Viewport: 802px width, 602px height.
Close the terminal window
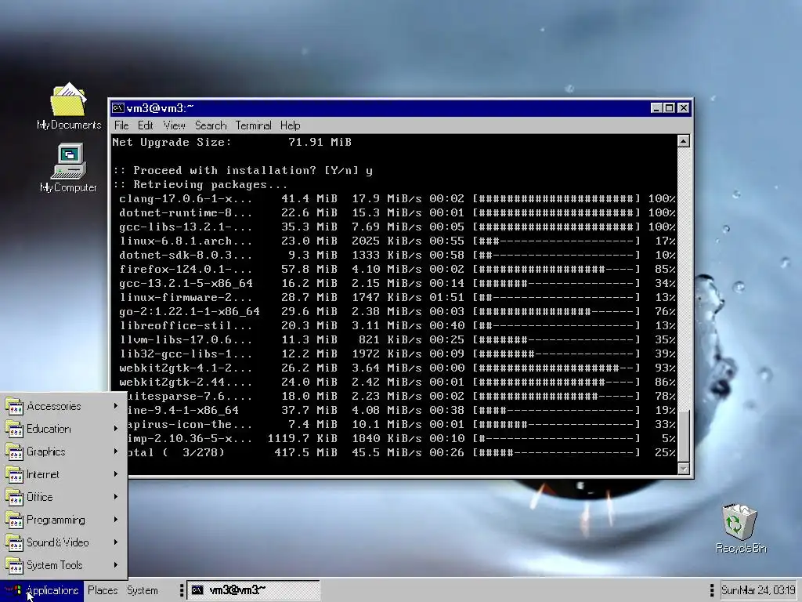(x=683, y=108)
